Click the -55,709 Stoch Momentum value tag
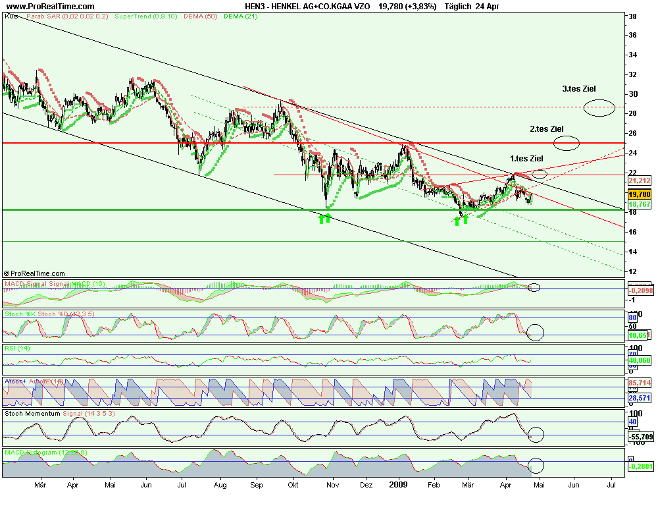Image resolution: width=658 pixels, height=527 pixels. (640, 437)
